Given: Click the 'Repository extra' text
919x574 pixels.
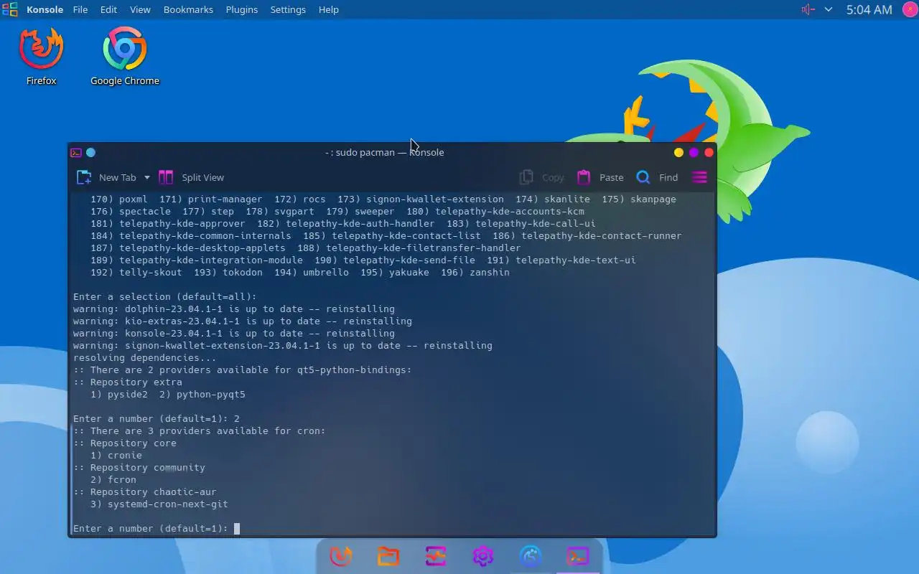Looking at the screenshot, I should tap(136, 382).
